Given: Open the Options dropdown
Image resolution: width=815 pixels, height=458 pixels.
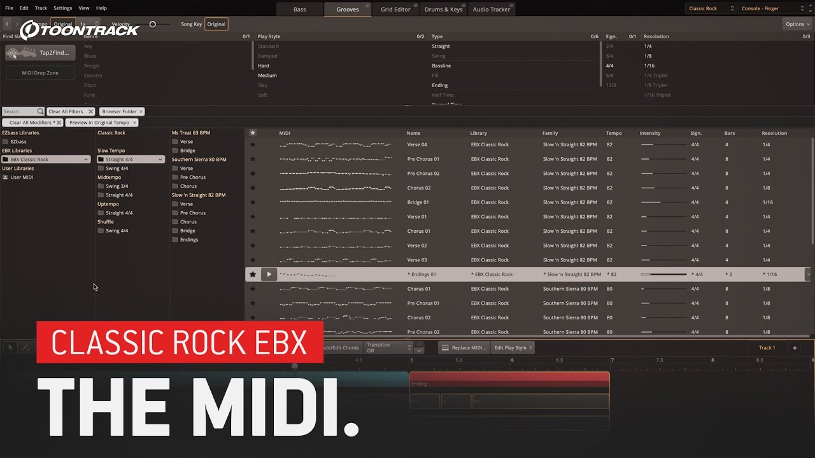Looking at the screenshot, I should [796, 24].
